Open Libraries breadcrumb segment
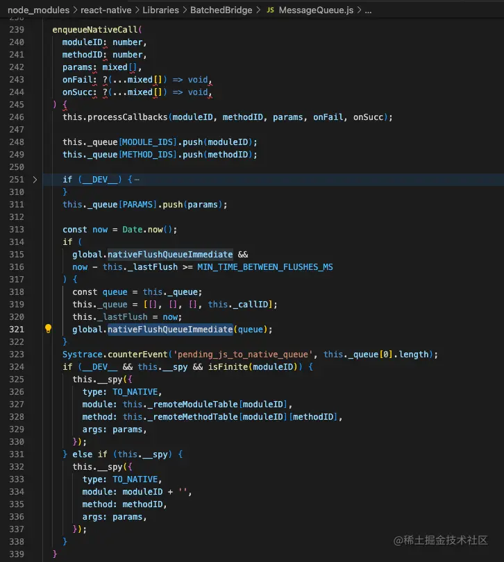 pyautogui.click(x=160, y=10)
